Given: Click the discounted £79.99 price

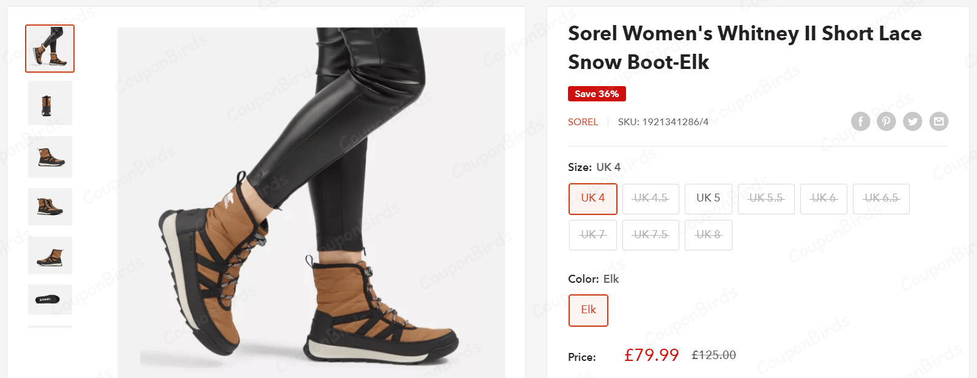Looking at the screenshot, I should 652,355.
